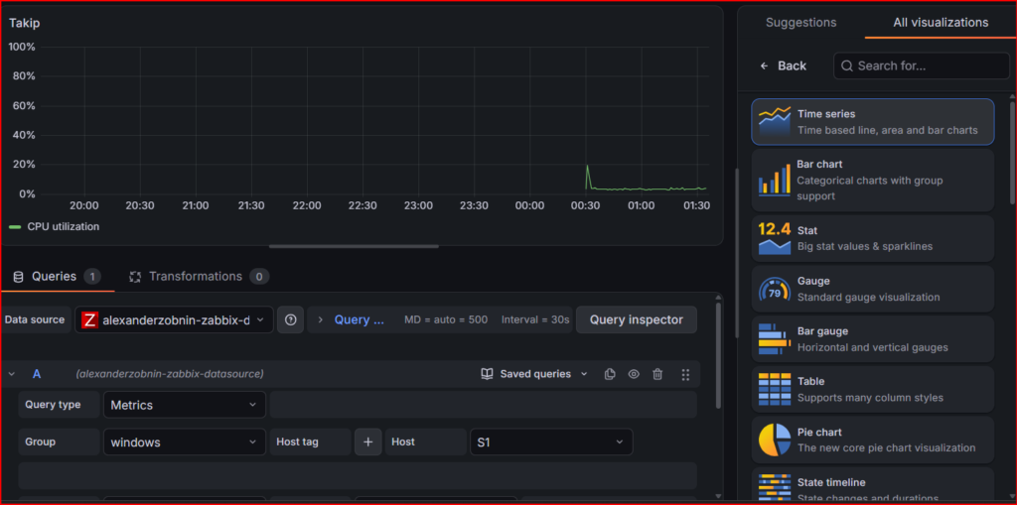Click the visualization list scrollbar
Viewport: 1017px width, 505px height.
tap(1012, 152)
